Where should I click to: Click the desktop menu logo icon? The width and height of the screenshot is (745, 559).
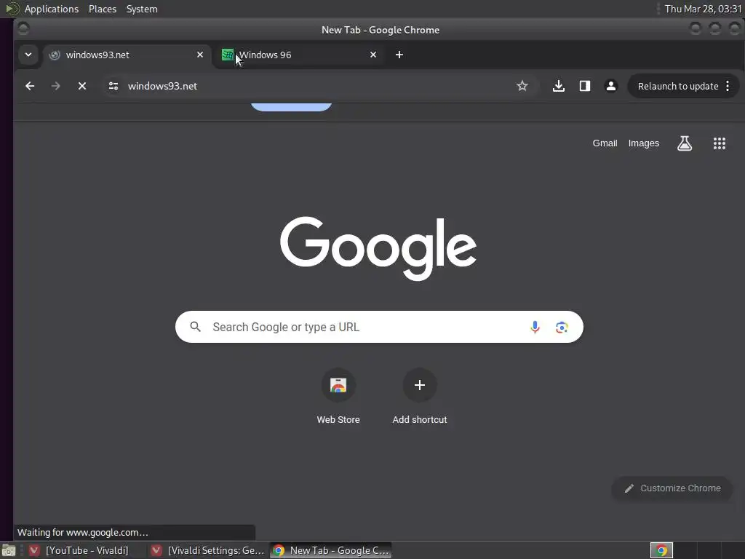coord(12,9)
